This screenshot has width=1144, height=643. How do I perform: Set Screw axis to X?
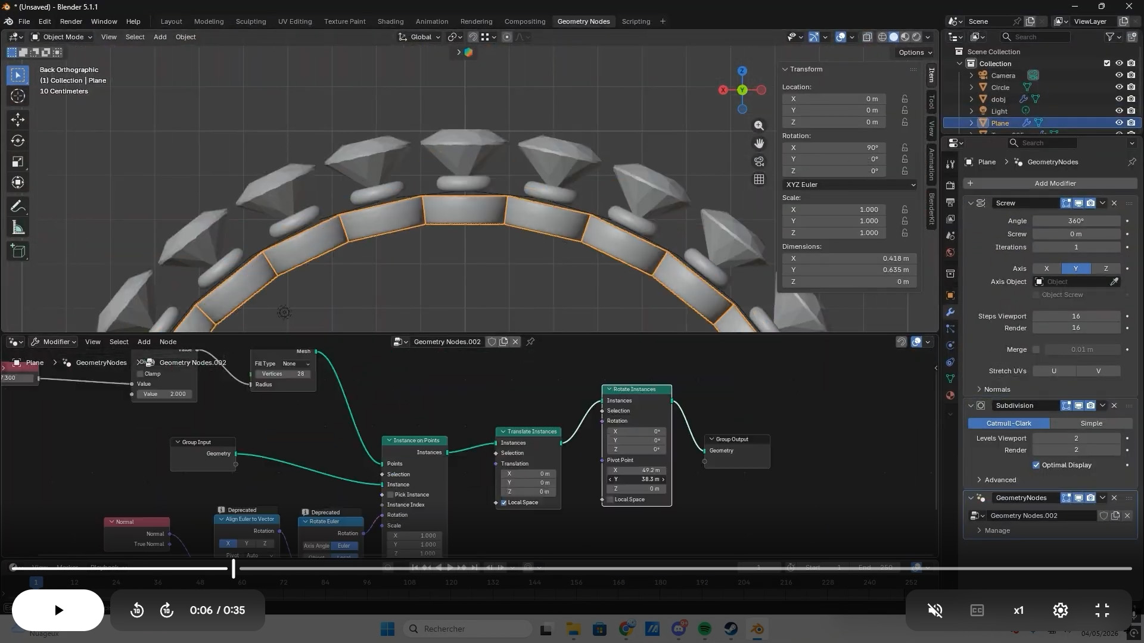[x=1046, y=269]
